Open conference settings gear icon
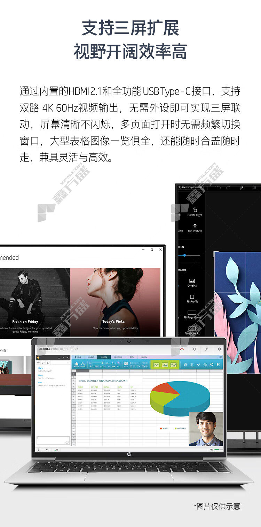Screen dimensions: 261x527 coord(194,349)
